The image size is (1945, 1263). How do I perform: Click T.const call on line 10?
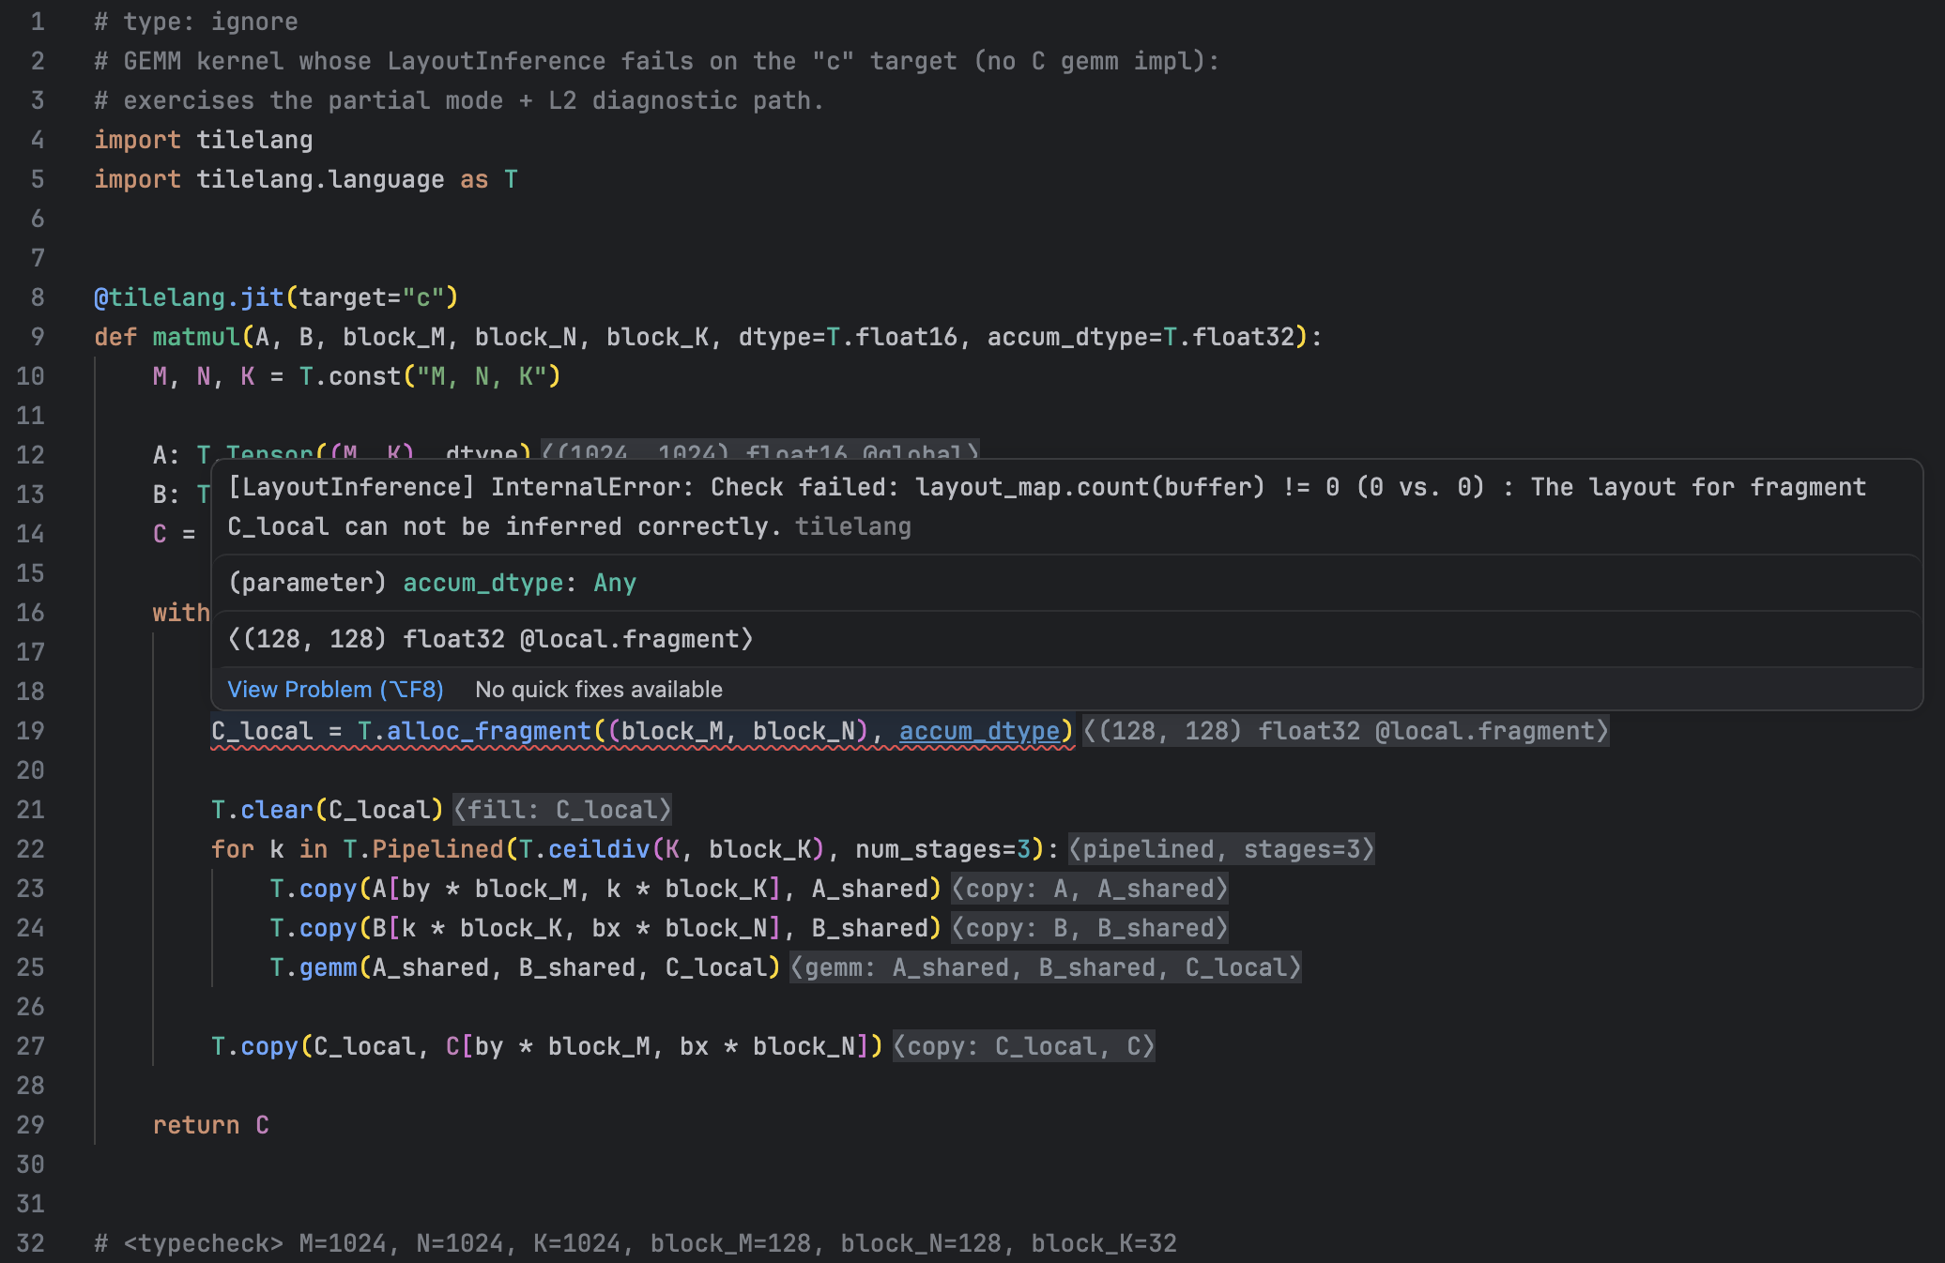[x=350, y=376]
